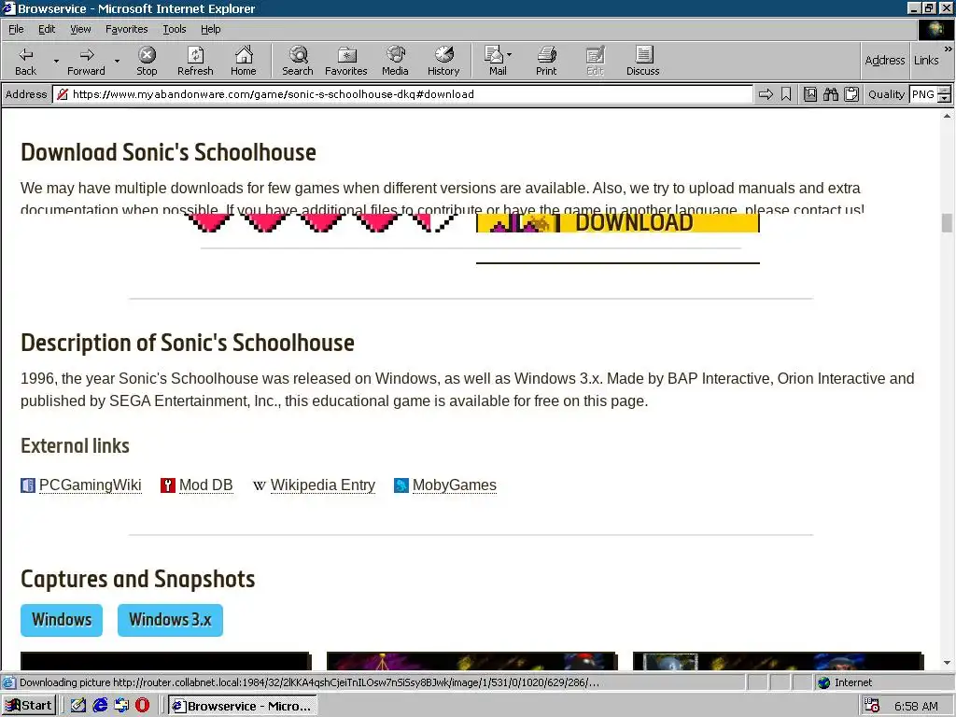Click the Internet zone status bar icon
The image size is (956, 717).
click(x=824, y=682)
